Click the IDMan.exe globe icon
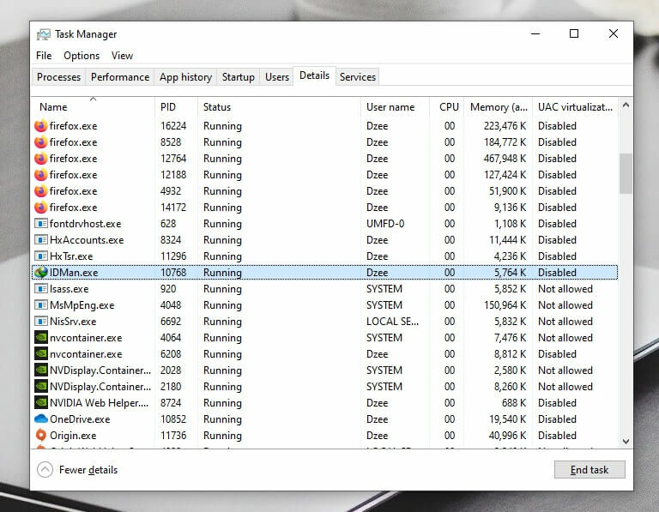Viewport: 659px width, 512px height. [41, 273]
